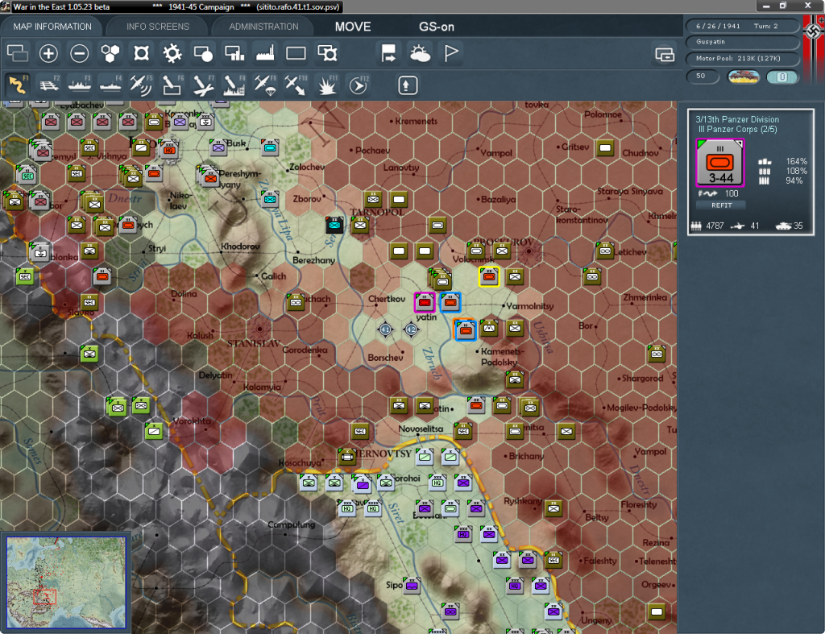Toggle the hex grid display icon
The height and width of the screenshot is (634, 825).
click(110, 53)
